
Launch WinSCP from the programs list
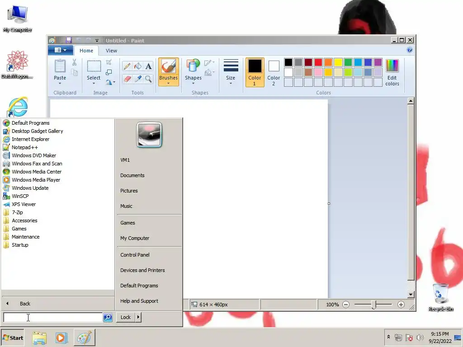[20, 196]
